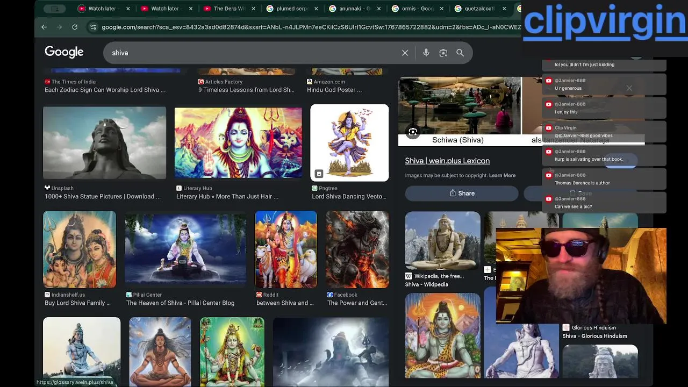Switch to The Derp tab
688x387 pixels.
tap(229, 9)
